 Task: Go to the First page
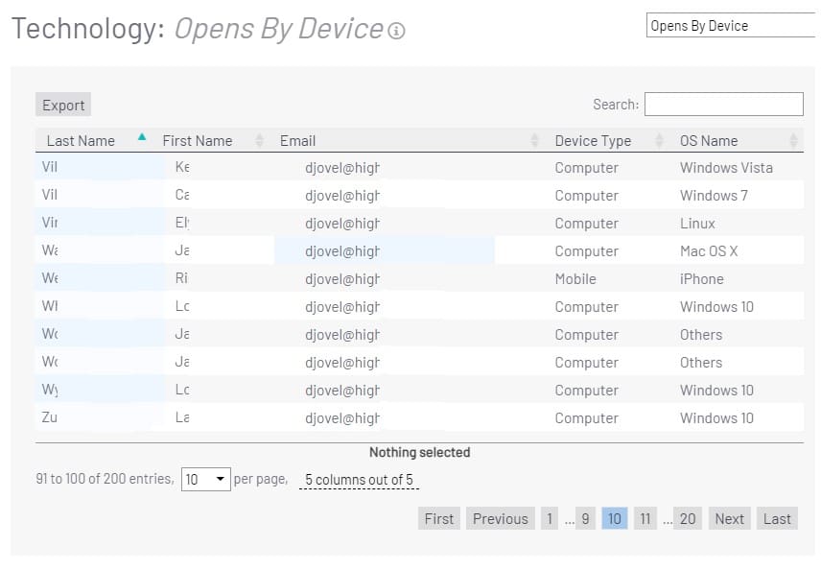click(439, 519)
